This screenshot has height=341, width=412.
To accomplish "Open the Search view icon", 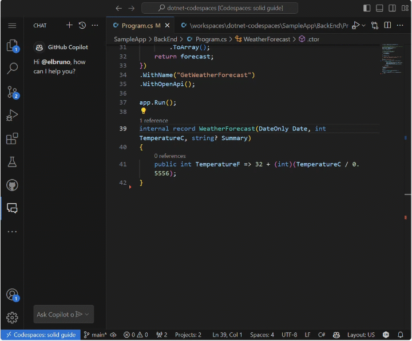I will click(12, 69).
